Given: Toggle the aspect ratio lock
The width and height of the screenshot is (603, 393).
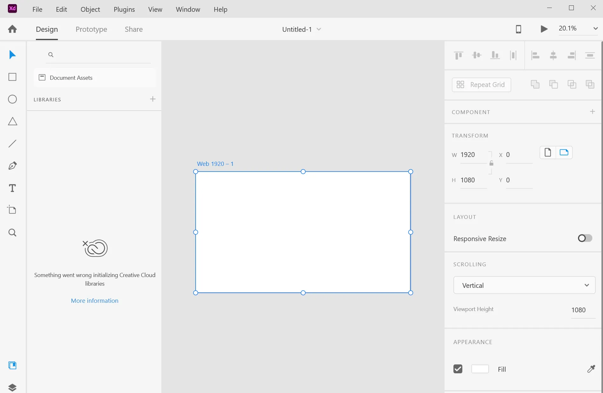Looking at the screenshot, I should coord(491,163).
